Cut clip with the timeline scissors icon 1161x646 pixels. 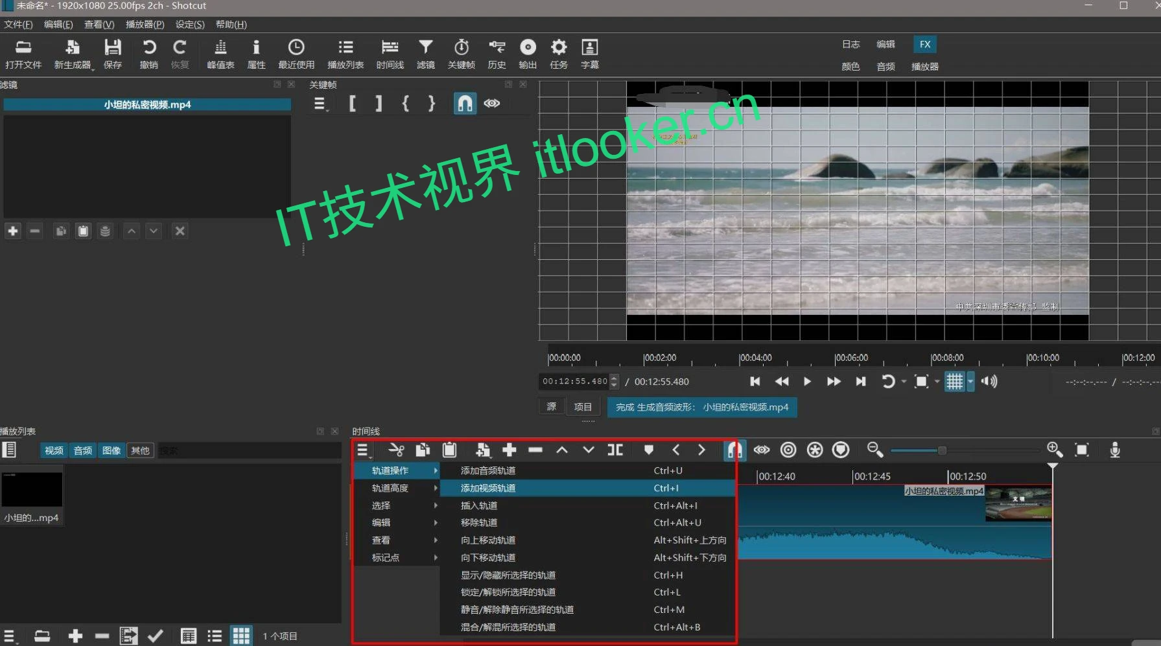pos(396,450)
